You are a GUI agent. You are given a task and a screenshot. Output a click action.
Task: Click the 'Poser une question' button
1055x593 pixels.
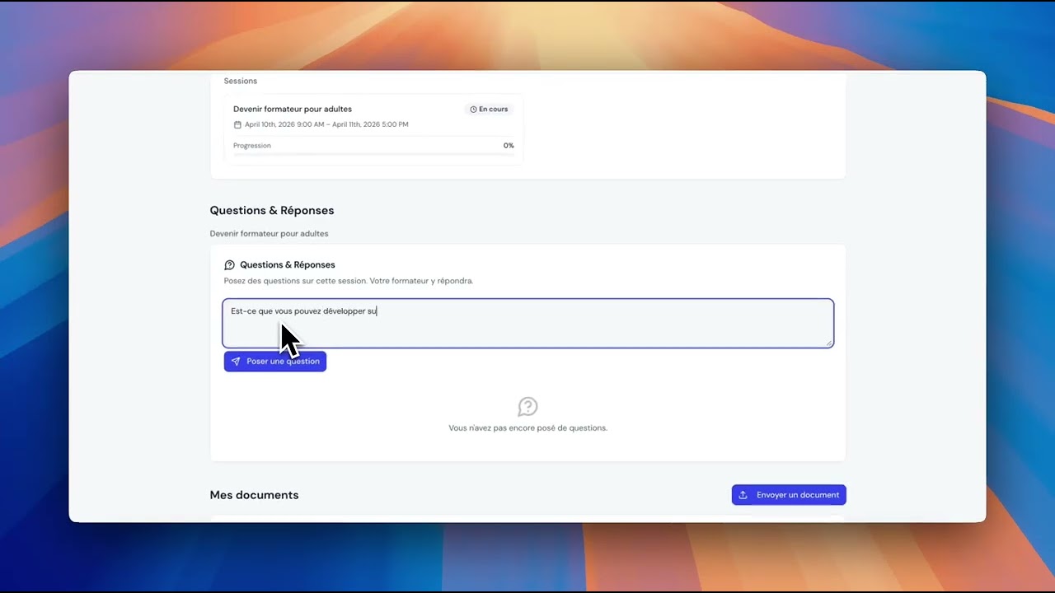tap(275, 362)
